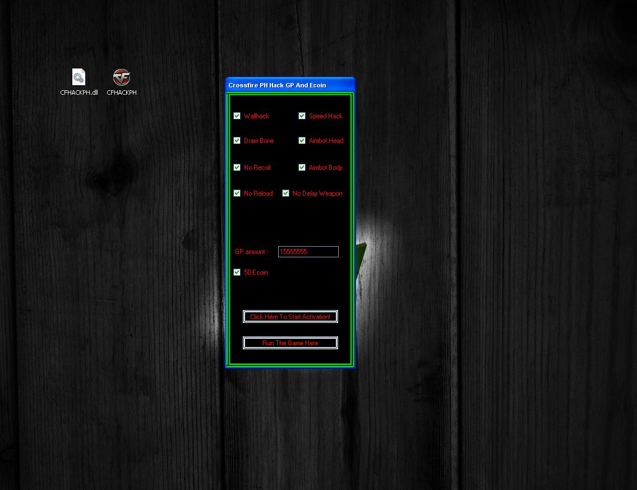Disable the Draw Bone checkbox
Viewport: 637px width, 490px height.
(x=237, y=141)
